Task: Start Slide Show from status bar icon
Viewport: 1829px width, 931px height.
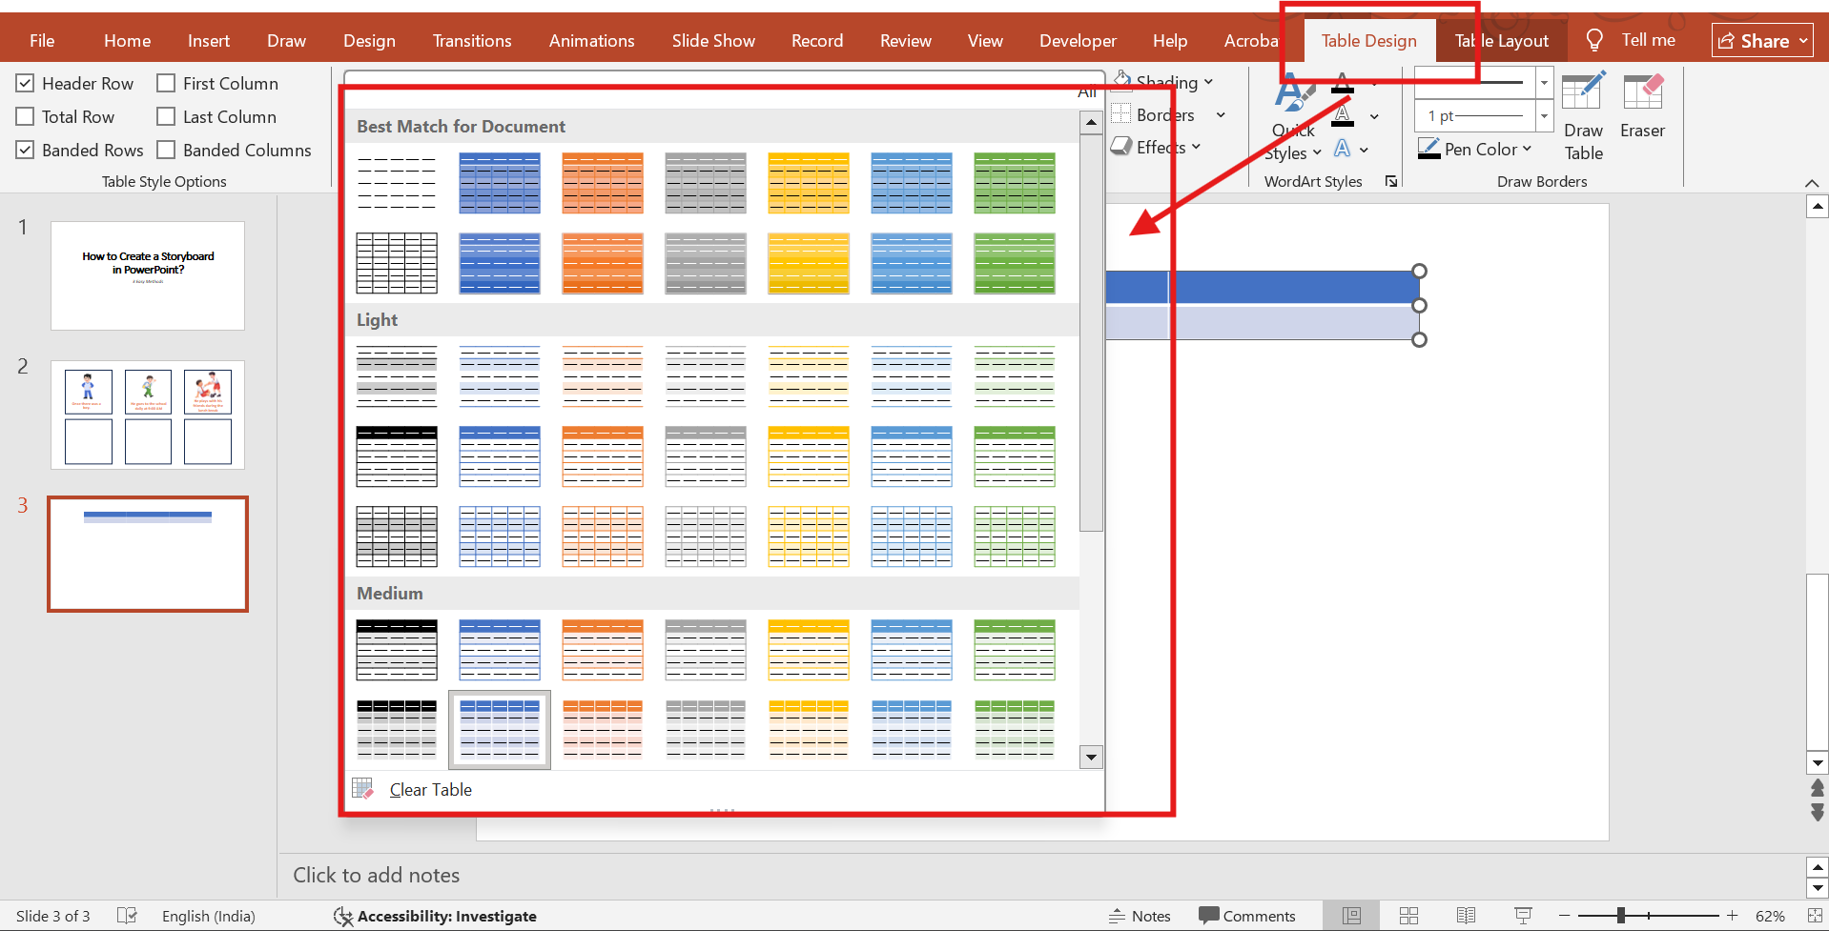Action: [1523, 916]
